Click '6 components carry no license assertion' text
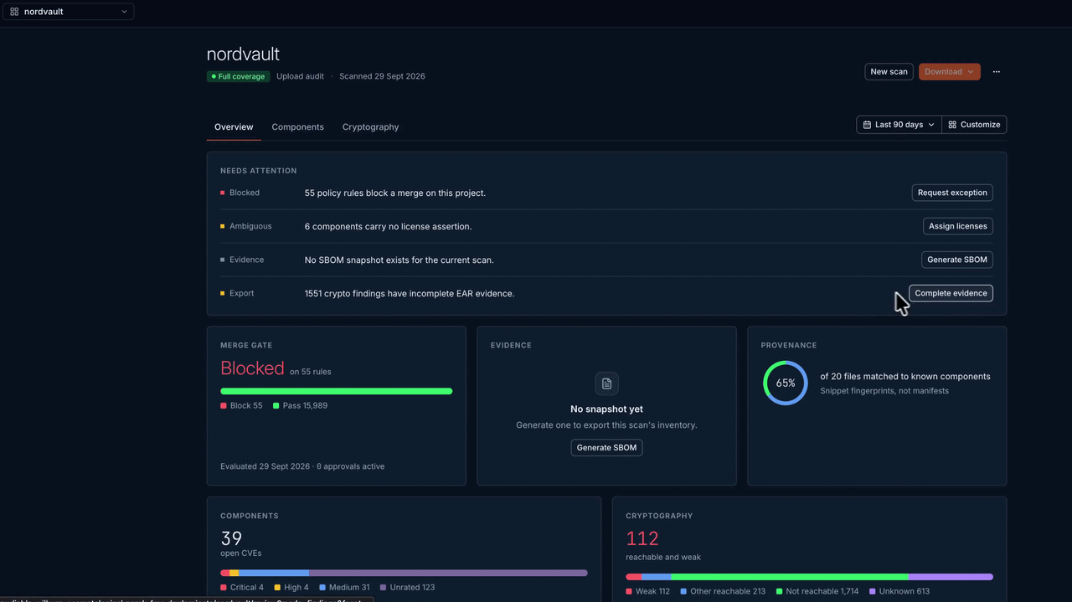 [x=388, y=226]
